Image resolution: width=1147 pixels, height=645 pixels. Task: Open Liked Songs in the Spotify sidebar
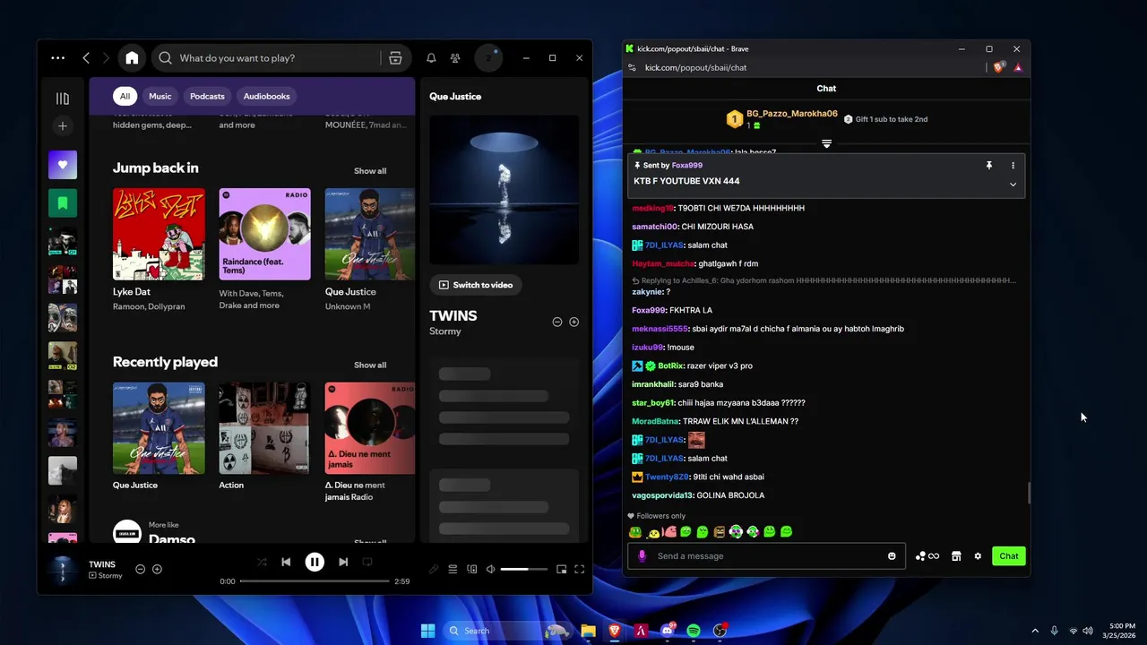[63, 165]
